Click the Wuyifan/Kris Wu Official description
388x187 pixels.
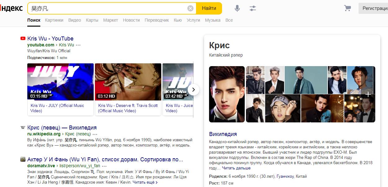49,51
